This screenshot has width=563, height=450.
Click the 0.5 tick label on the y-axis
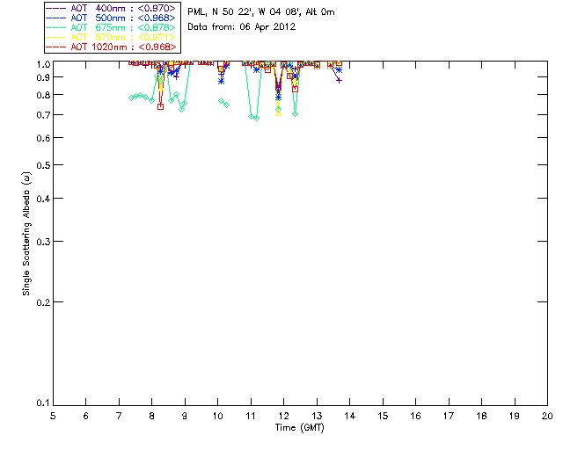[41, 165]
